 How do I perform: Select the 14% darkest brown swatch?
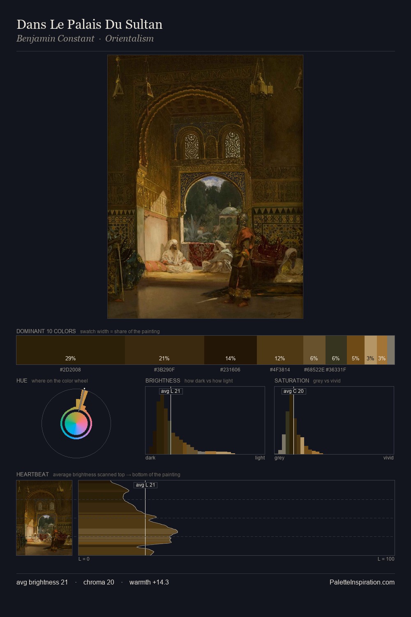coord(231,350)
